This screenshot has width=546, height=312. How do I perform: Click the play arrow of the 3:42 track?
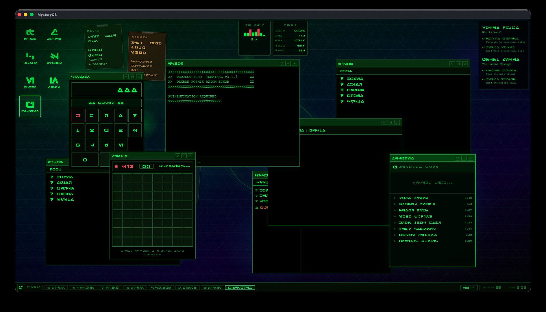(395, 198)
